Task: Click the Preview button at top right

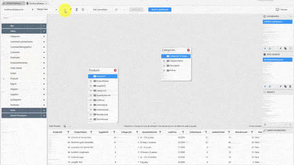Action: pyautogui.click(x=282, y=10)
